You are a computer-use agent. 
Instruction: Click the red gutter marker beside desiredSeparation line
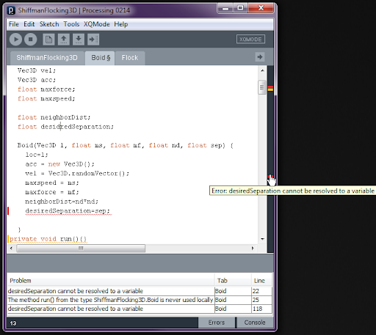(x=8, y=211)
